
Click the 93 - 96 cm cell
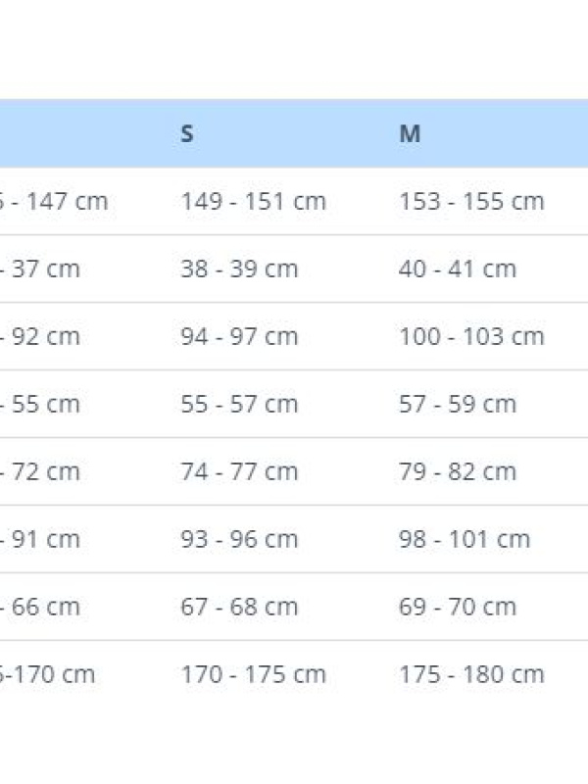[x=239, y=540]
